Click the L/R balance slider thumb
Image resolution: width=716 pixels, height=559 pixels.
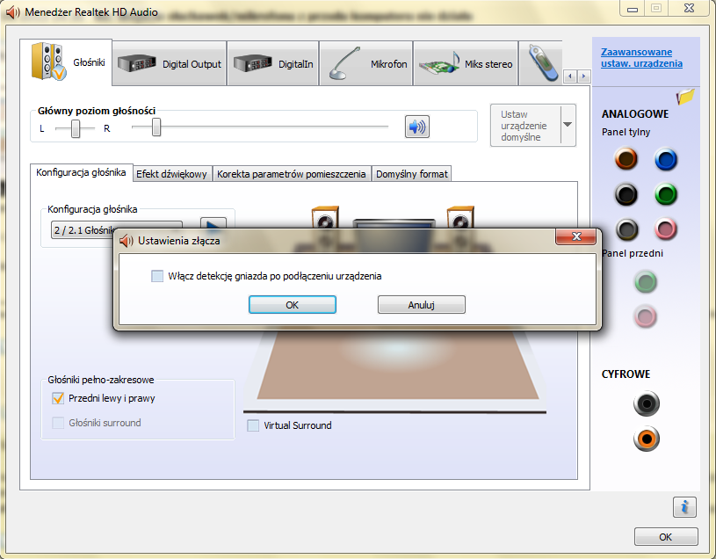tap(76, 129)
